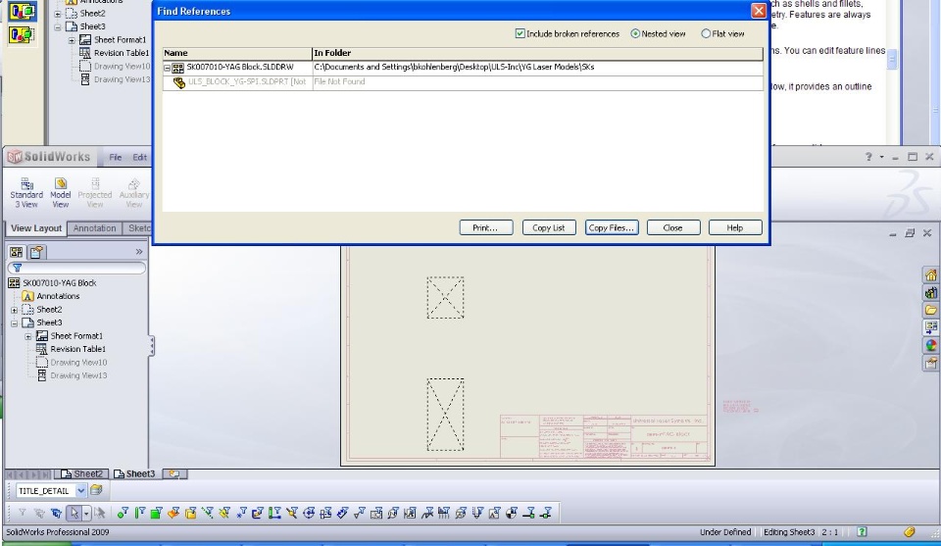
Task: Click the Filter Surface Bodies orange icon
Action: pos(173,513)
